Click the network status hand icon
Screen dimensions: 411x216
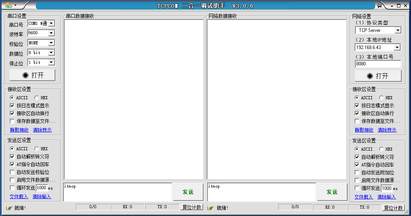tap(211, 208)
